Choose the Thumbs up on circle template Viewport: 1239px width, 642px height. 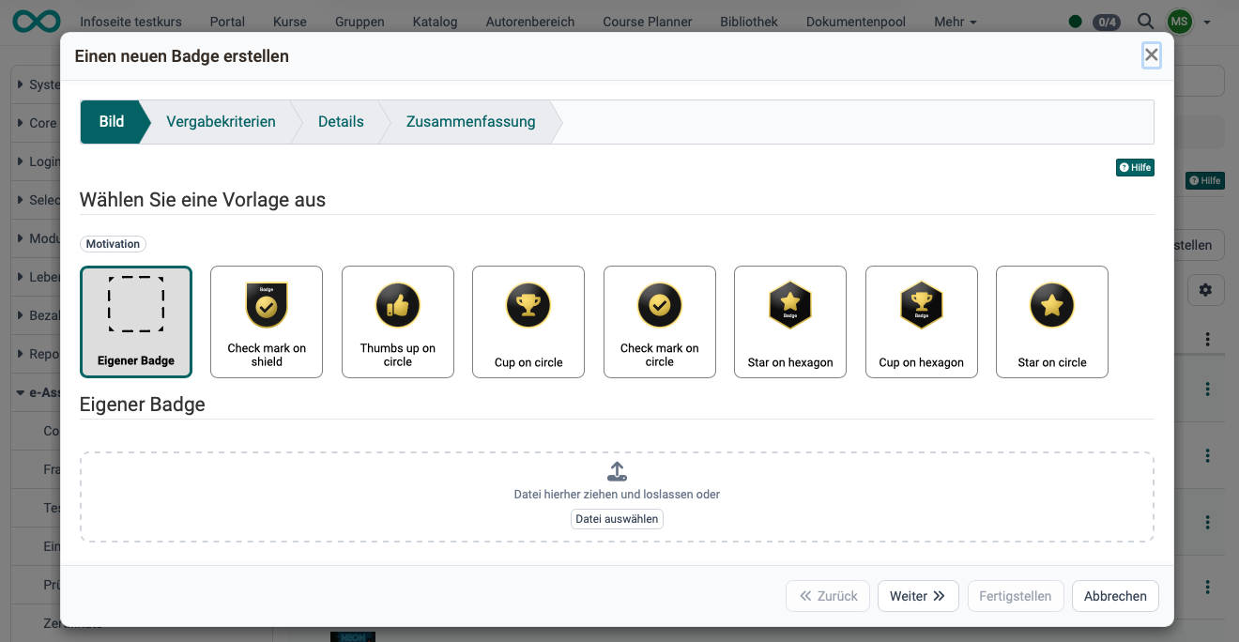[398, 322]
